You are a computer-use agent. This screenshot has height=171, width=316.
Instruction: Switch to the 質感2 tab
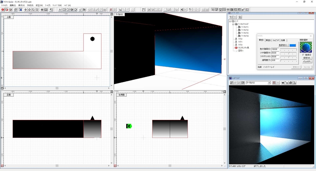[268, 40]
